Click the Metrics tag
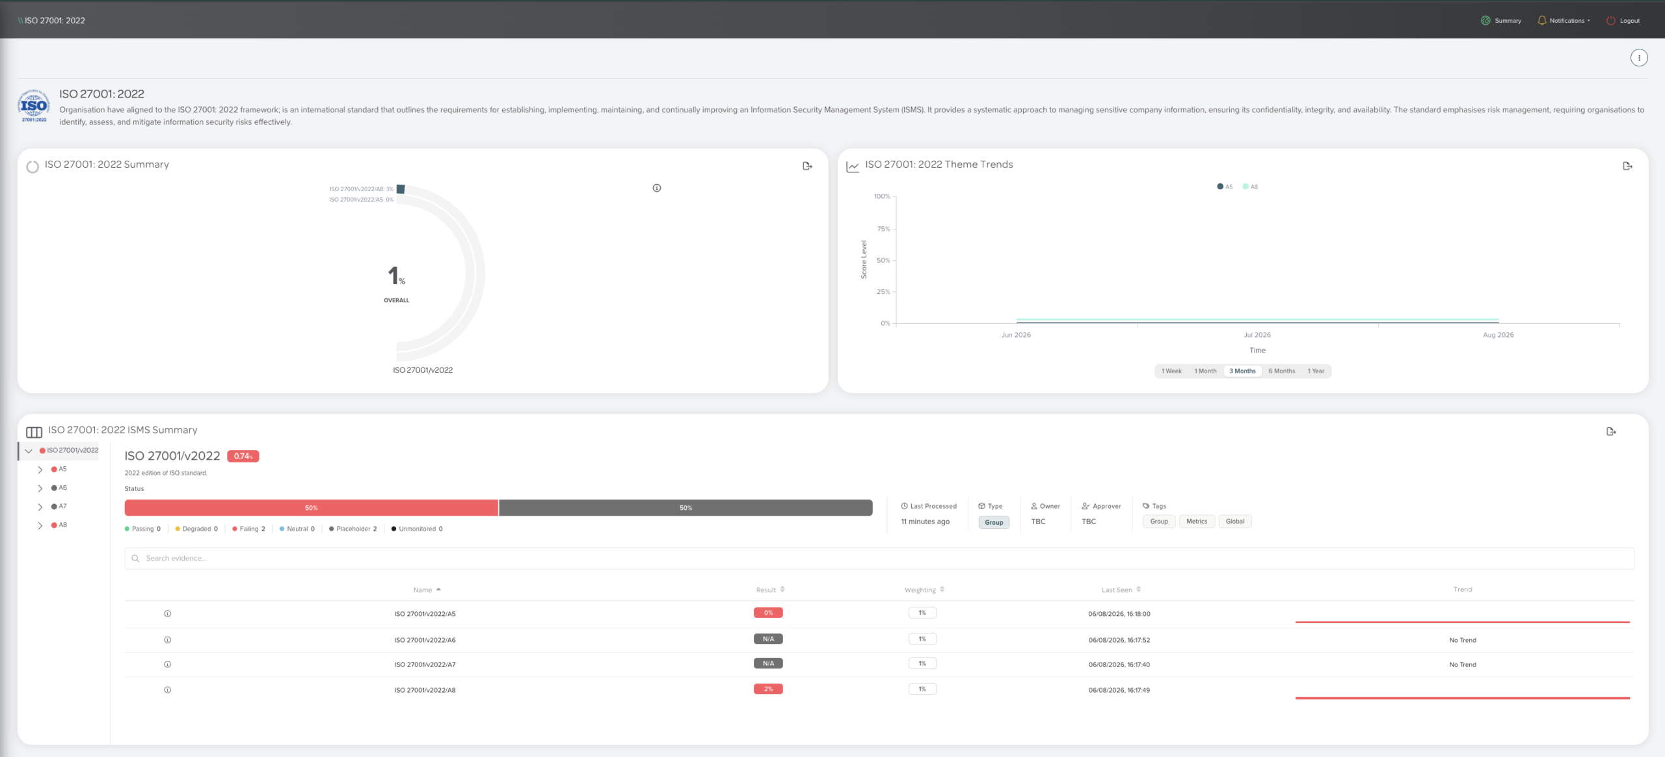The width and height of the screenshot is (1665, 757). [1197, 522]
